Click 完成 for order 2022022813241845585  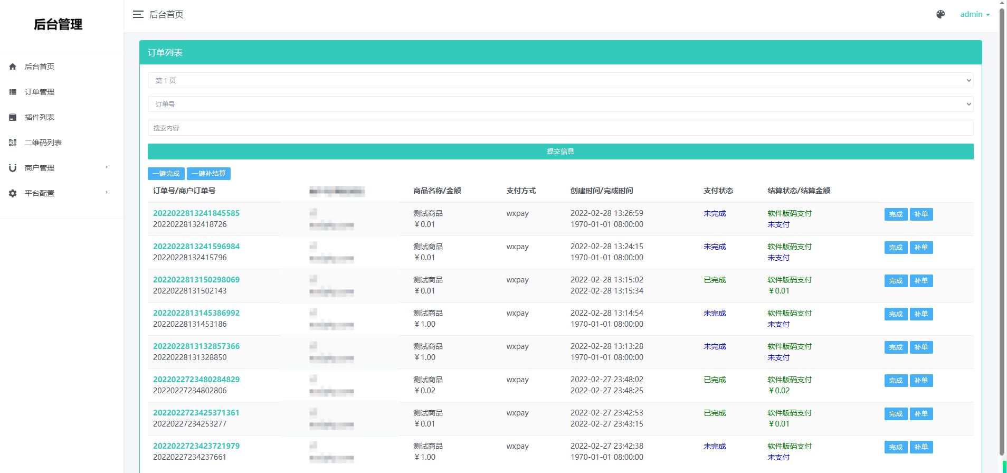point(896,214)
